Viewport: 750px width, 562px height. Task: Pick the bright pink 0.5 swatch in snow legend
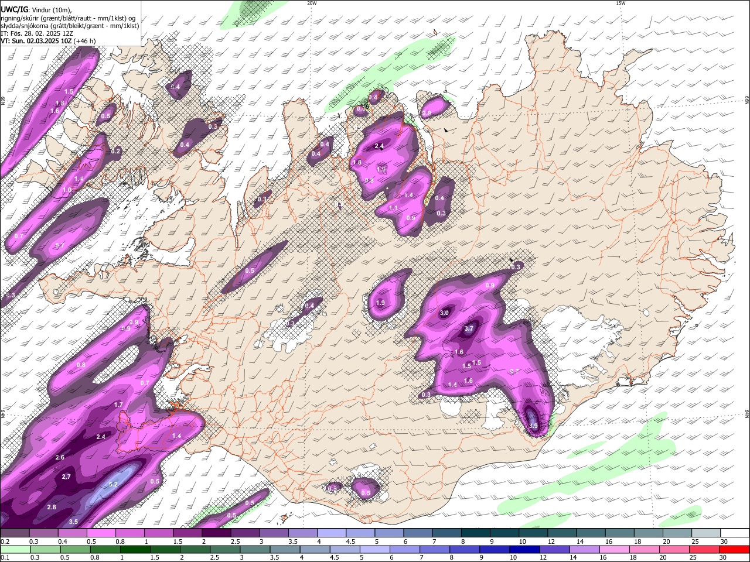[x=101, y=533]
